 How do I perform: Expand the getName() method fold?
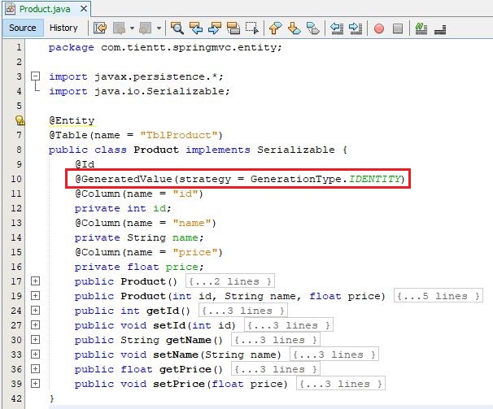[36, 340]
